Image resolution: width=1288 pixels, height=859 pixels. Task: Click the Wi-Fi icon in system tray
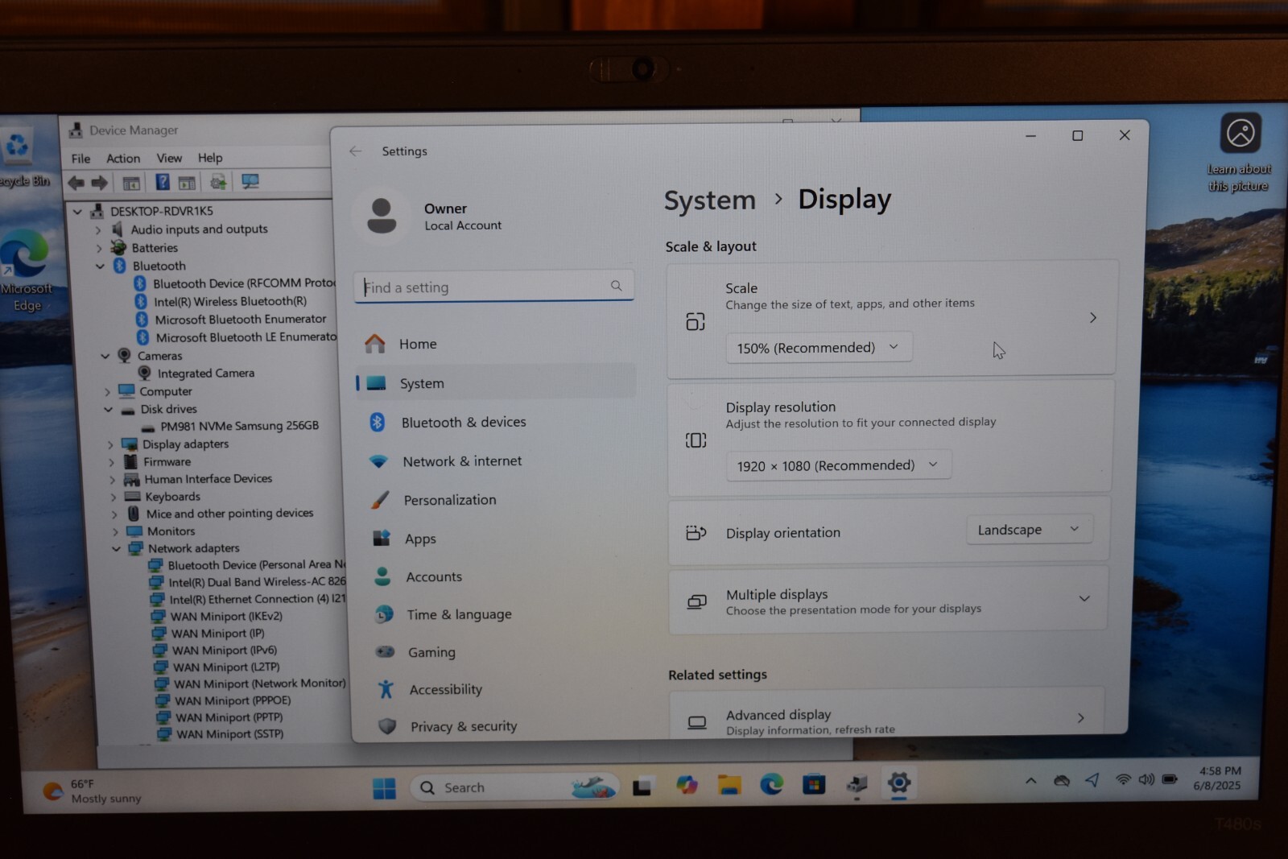pos(1123,779)
